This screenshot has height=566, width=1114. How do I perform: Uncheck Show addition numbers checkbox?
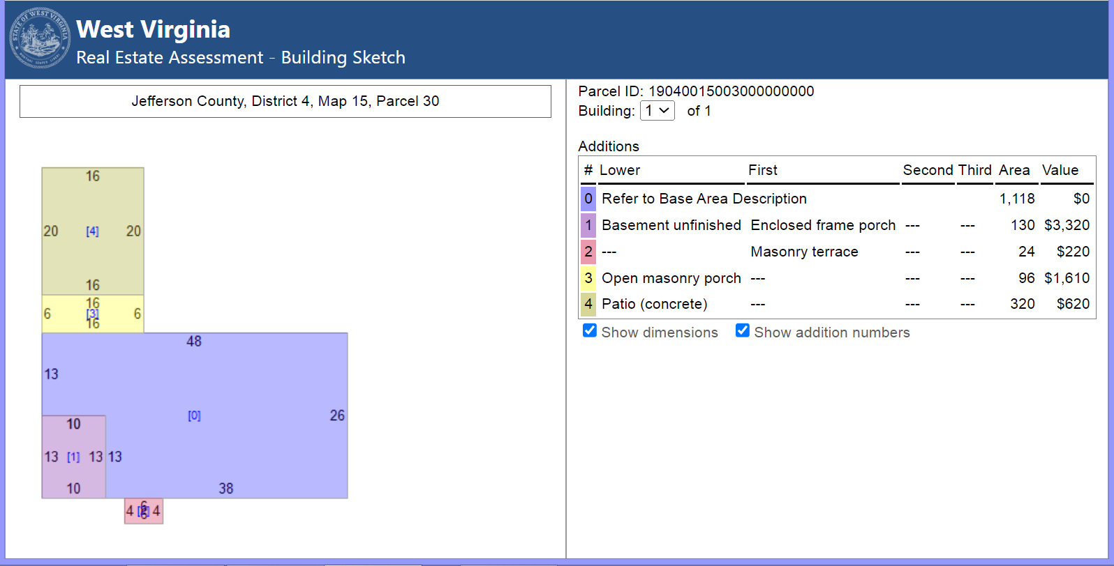[x=743, y=331]
